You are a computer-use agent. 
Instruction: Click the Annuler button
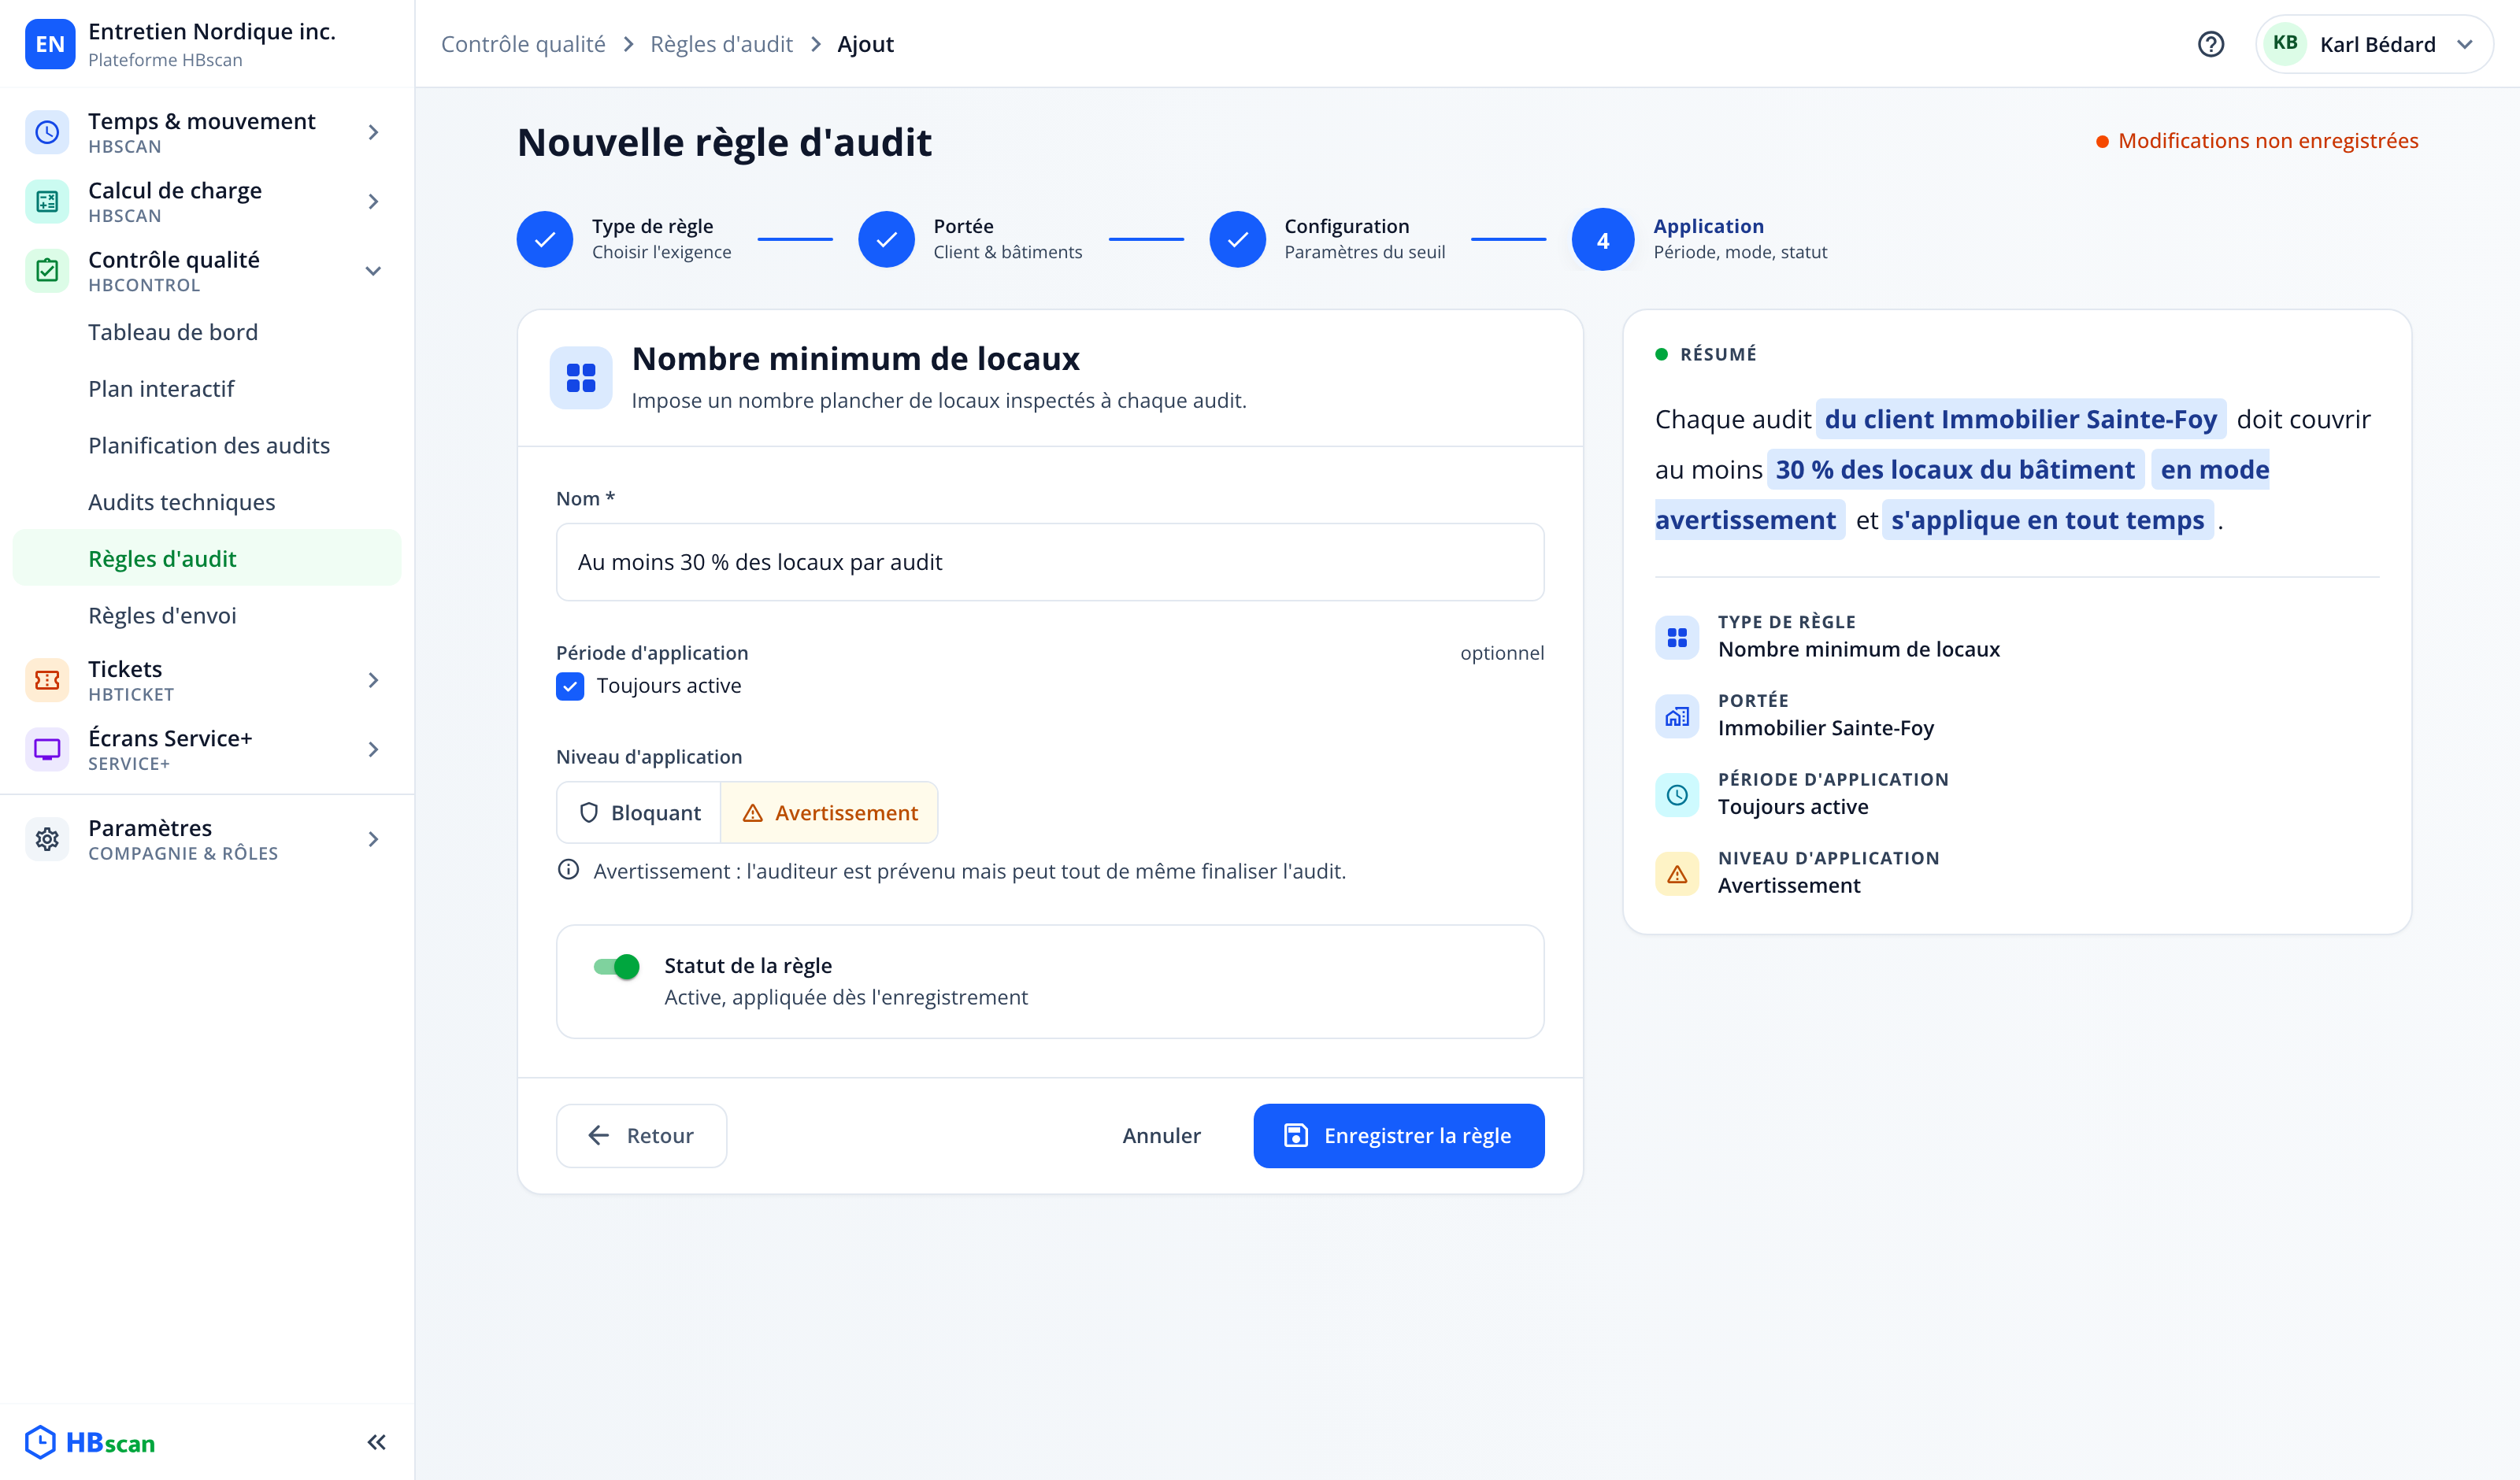[1161, 1135]
